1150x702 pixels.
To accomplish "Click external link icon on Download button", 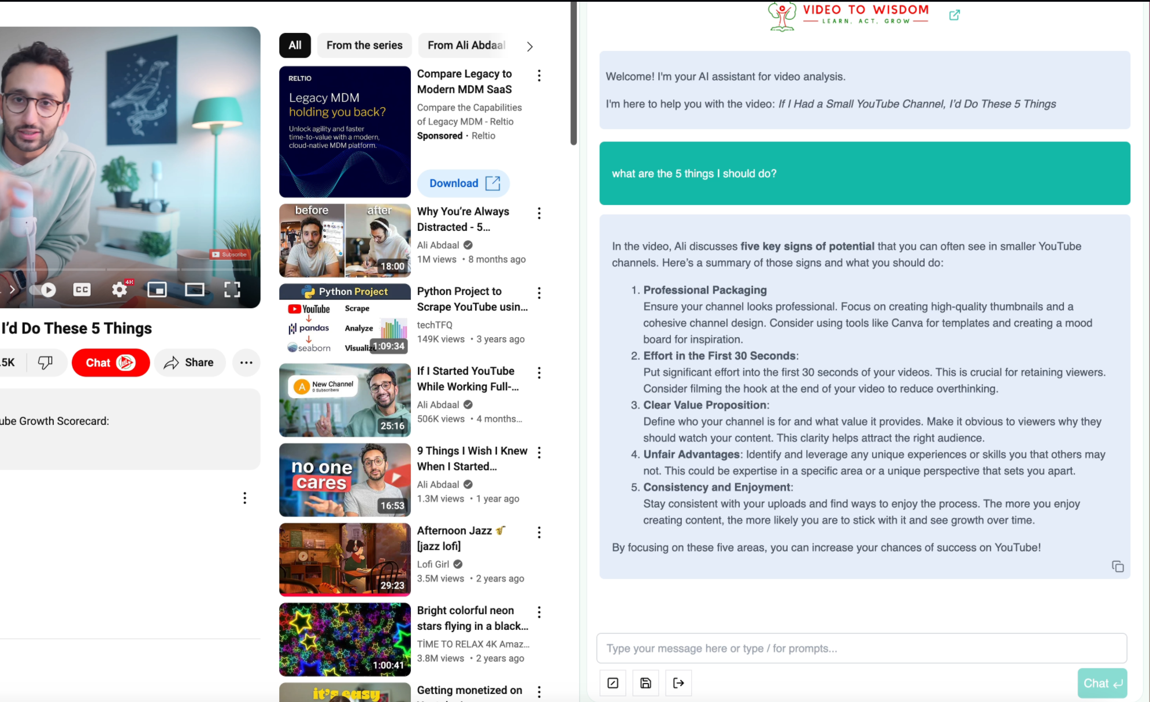I will coord(492,184).
